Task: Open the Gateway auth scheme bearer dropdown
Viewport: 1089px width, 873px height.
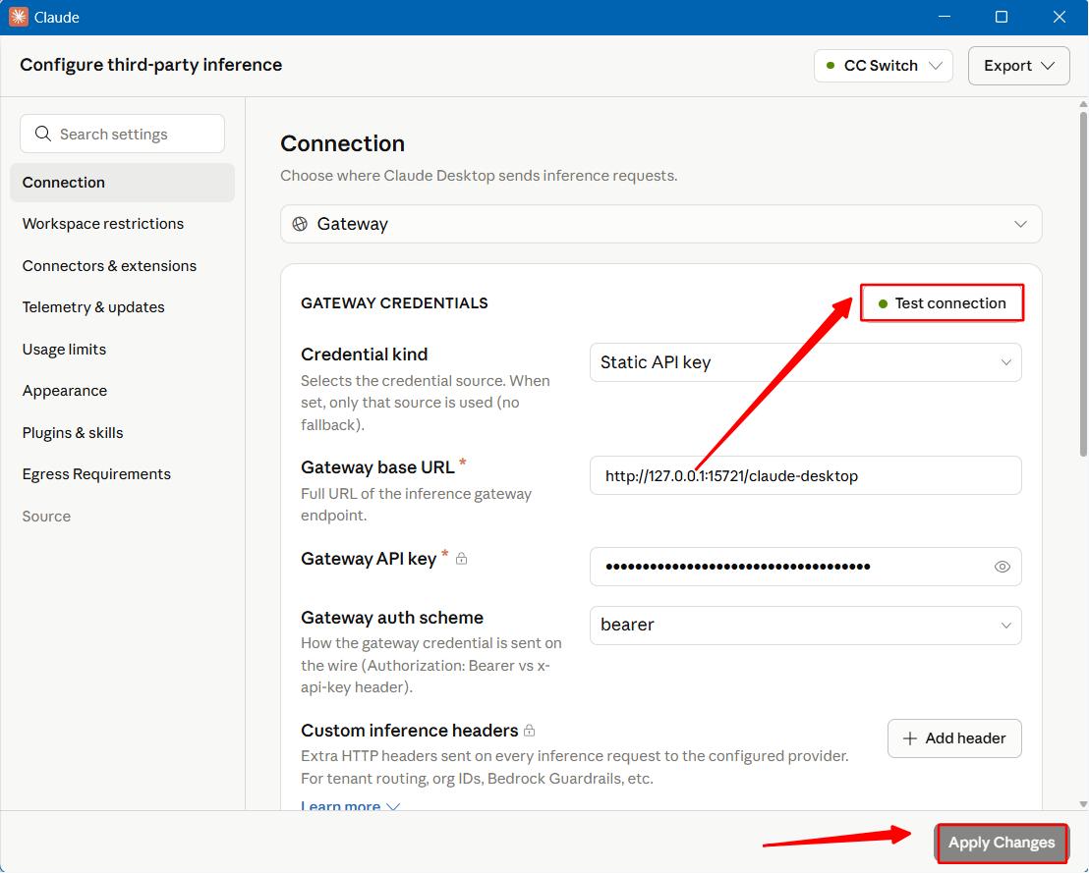Action: coord(805,625)
